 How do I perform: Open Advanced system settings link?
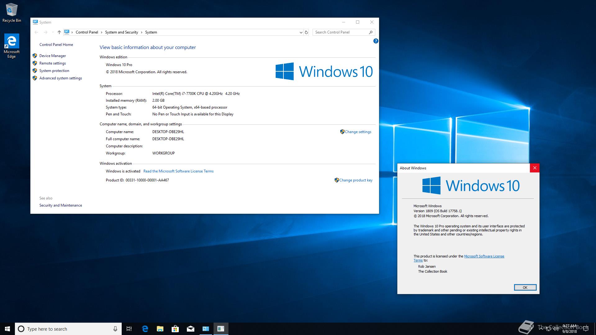tap(61, 78)
